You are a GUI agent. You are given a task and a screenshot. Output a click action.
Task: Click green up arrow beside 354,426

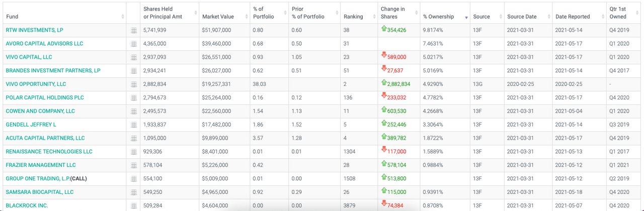[384, 29]
